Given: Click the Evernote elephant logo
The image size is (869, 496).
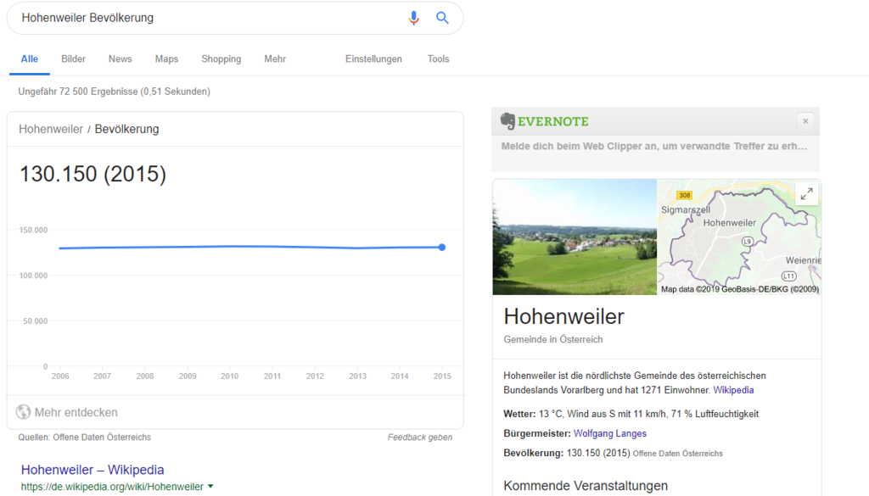Looking at the screenshot, I should [x=508, y=121].
